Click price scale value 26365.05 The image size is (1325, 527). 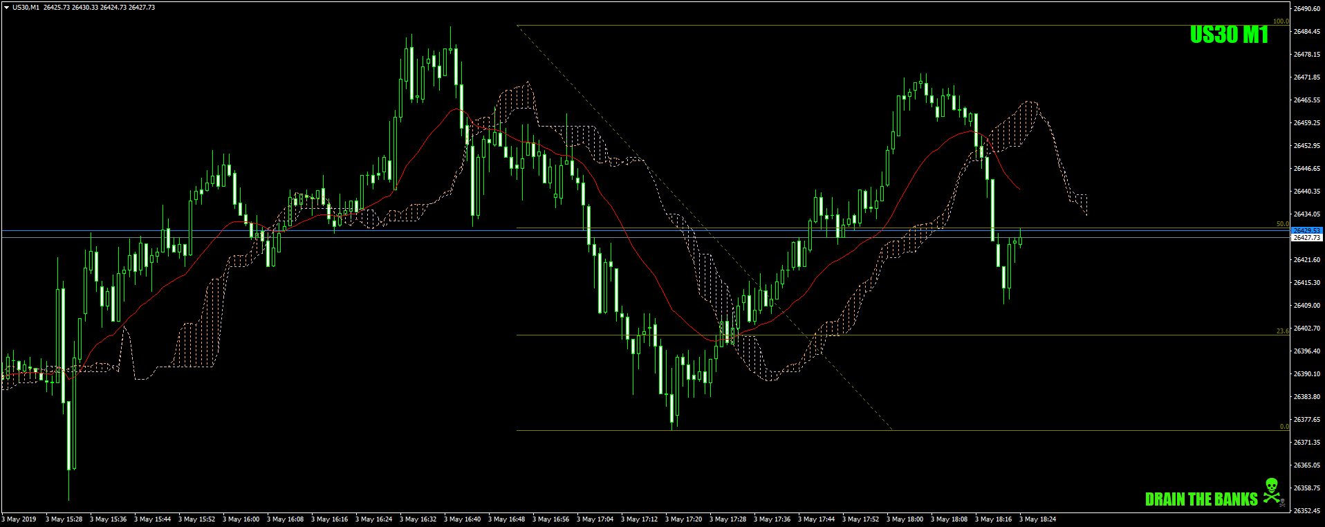pyautogui.click(x=1307, y=465)
